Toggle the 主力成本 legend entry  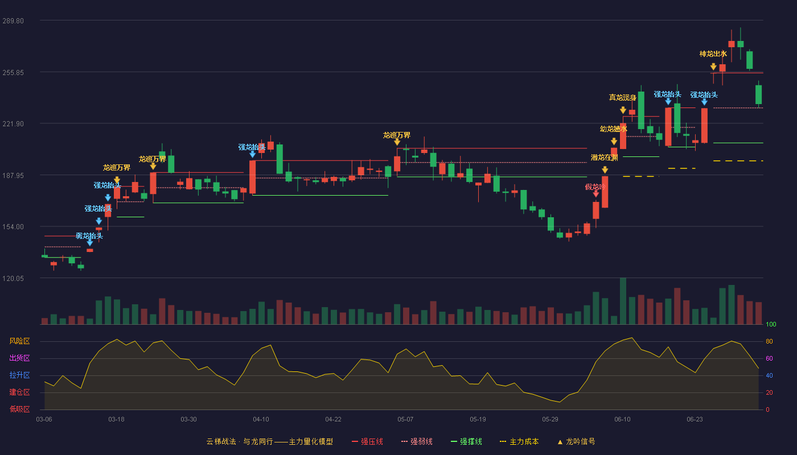[519, 441]
